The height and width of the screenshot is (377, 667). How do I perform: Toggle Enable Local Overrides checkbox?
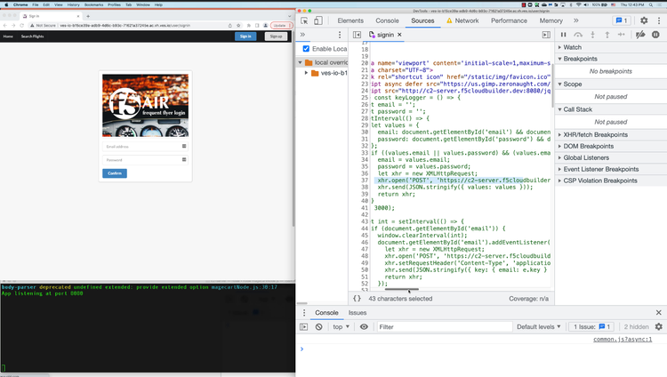307,49
